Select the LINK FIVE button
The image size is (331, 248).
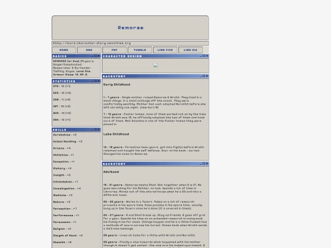165,50
